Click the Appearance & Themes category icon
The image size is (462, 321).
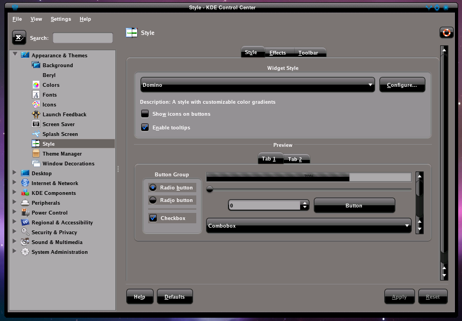coord(25,55)
